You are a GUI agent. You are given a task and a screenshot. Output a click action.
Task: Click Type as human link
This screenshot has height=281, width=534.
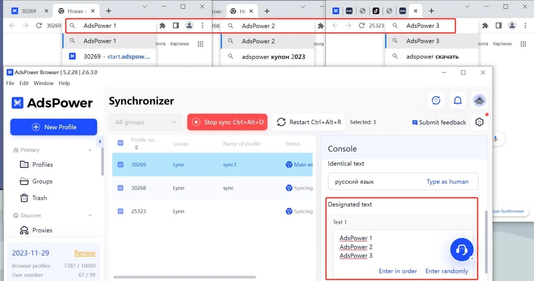pyautogui.click(x=447, y=182)
